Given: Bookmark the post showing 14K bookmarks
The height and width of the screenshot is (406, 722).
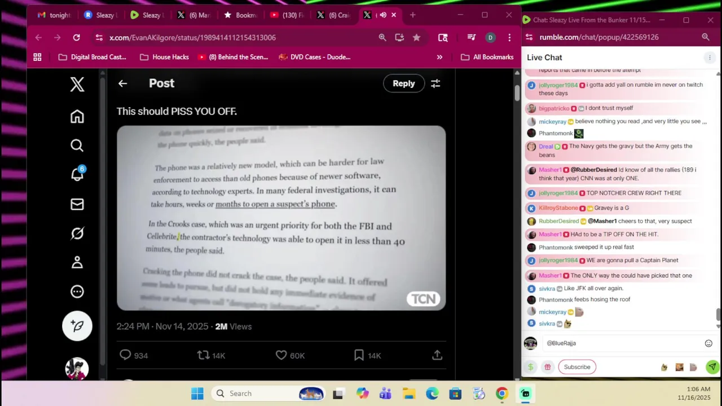Looking at the screenshot, I should 367,355.
